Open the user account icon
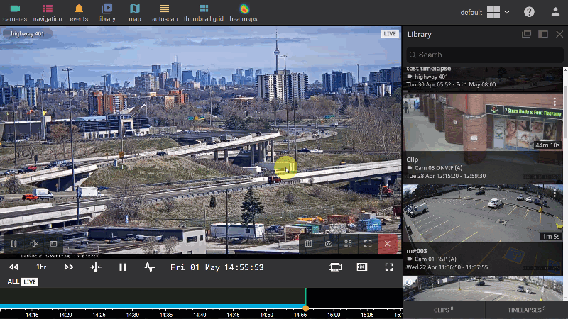568x319 pixels. pos(555,12)
